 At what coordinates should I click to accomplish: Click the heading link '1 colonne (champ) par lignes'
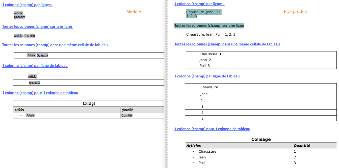tap(27, 5)
